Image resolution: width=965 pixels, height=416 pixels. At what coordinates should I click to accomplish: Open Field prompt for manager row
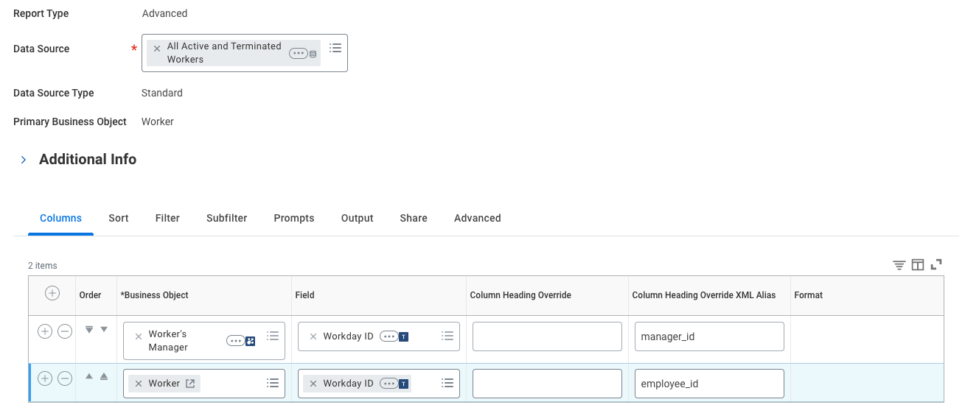point(447,336)
